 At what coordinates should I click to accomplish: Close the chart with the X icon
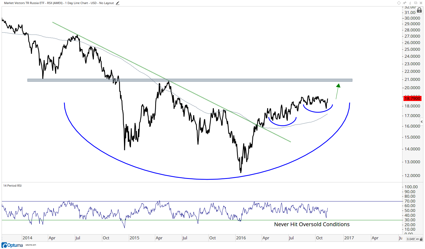pyautogui.click(x=421, y=3)
